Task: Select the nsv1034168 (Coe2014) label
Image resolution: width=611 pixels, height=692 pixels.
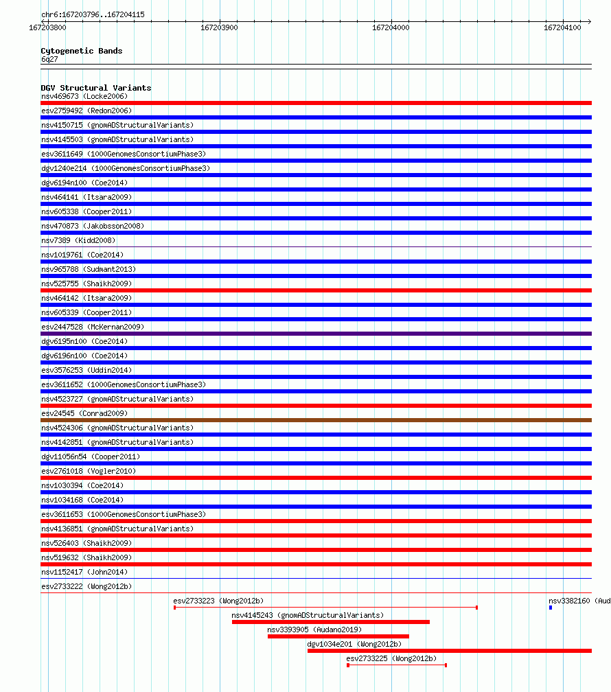Action: pyautogui.click(x=82, y=500)
